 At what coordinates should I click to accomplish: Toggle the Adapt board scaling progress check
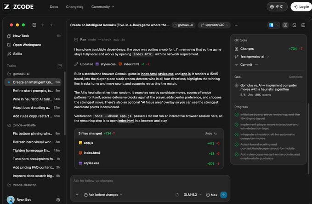(x=236, y=145)
